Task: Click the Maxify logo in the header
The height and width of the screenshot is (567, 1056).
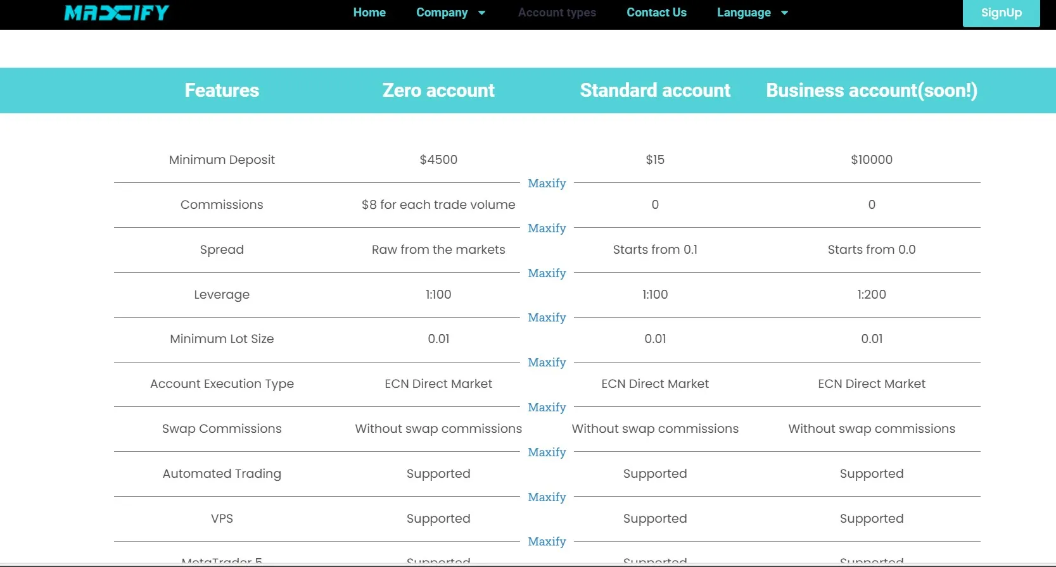Action: click(x=117, y=13)
